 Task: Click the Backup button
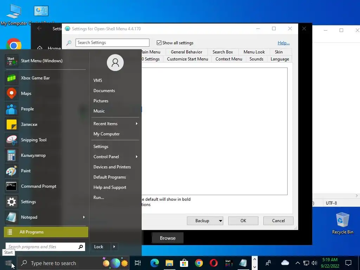click(202, 221)
